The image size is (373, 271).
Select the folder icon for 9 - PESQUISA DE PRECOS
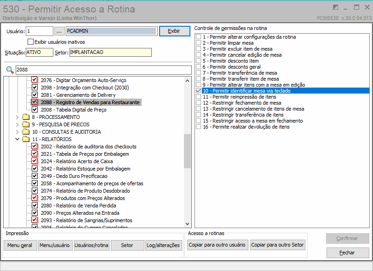(26, 124)
